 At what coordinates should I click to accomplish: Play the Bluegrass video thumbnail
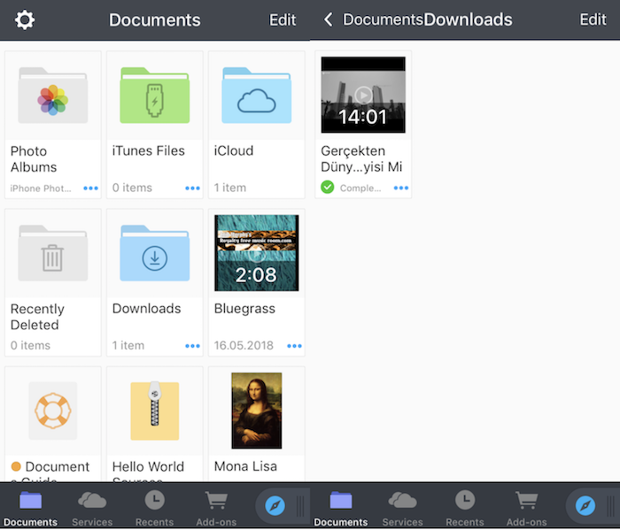coord(257,254)
